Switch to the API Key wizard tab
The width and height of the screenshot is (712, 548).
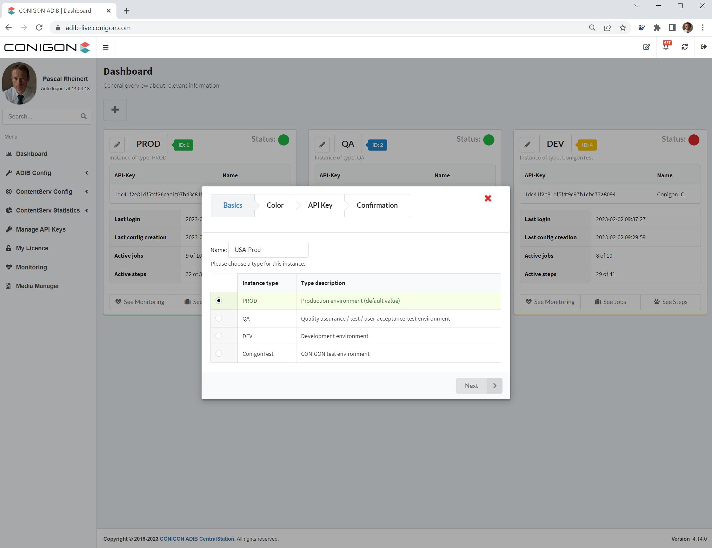[320, 205]
